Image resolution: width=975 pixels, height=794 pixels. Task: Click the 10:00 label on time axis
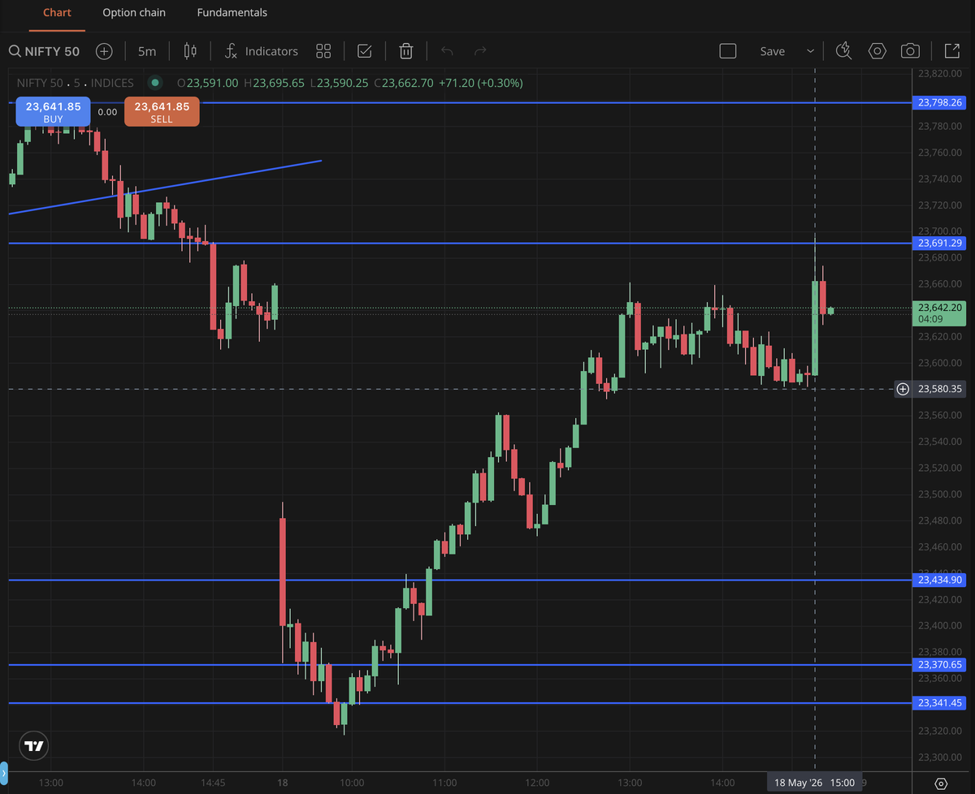[x=352, y=783]
